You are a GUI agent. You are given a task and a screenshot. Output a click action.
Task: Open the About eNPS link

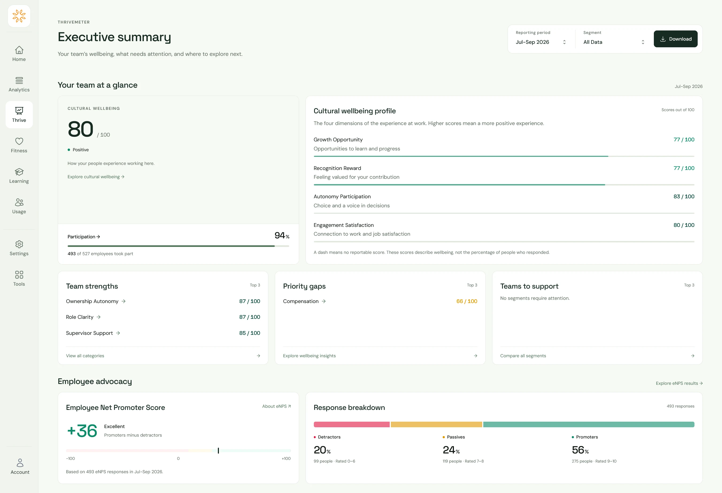pyautogui.click(x=276, y=406)
